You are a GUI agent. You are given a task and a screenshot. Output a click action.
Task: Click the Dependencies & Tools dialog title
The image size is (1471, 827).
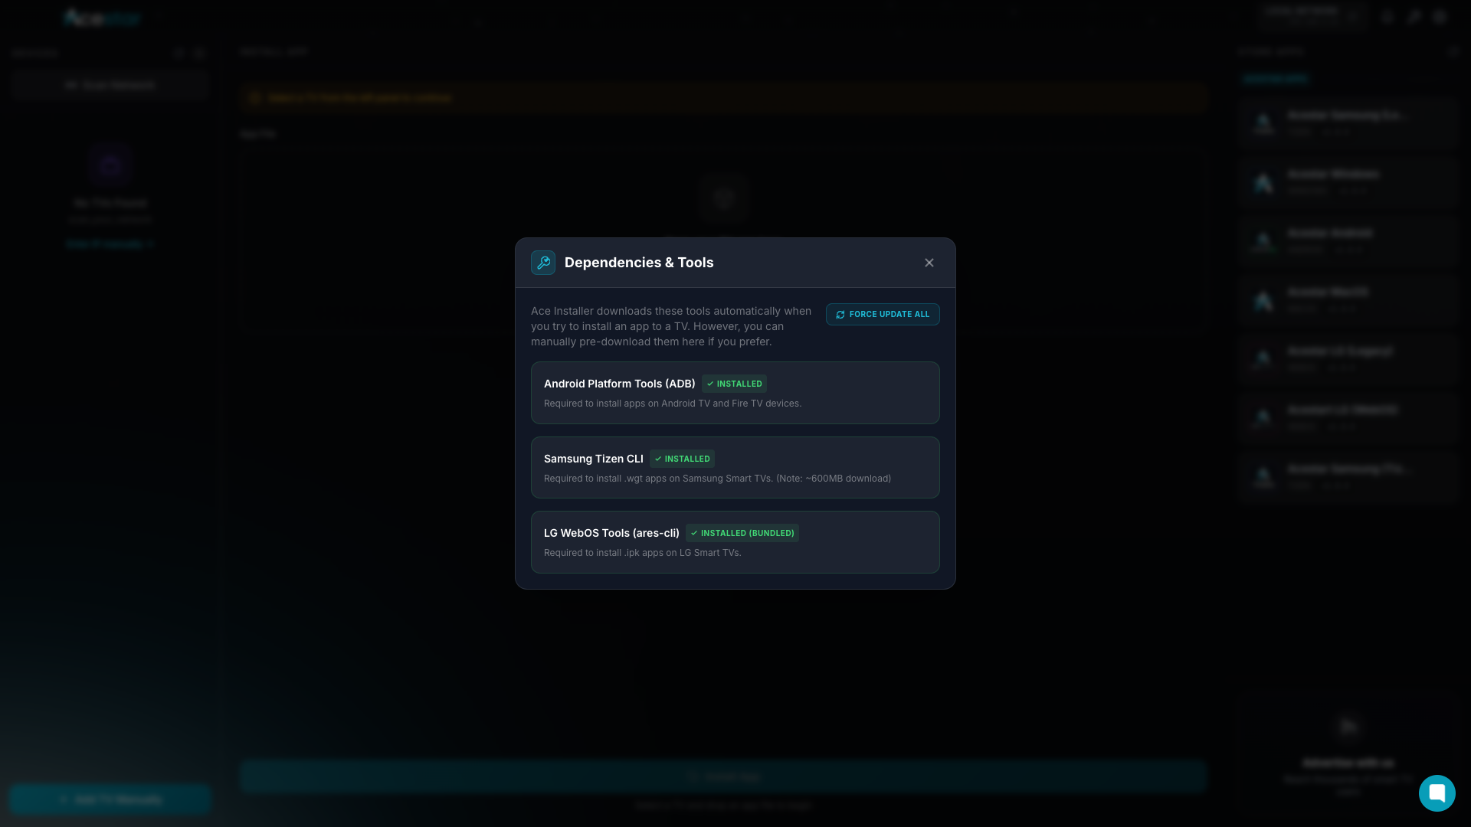coord(639,263)
